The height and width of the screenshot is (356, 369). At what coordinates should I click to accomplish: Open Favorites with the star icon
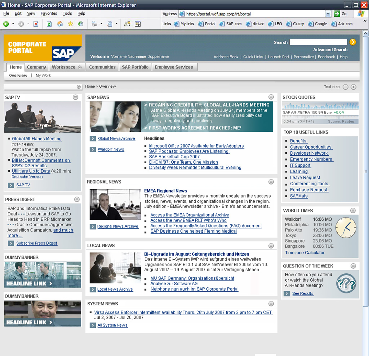70,24
